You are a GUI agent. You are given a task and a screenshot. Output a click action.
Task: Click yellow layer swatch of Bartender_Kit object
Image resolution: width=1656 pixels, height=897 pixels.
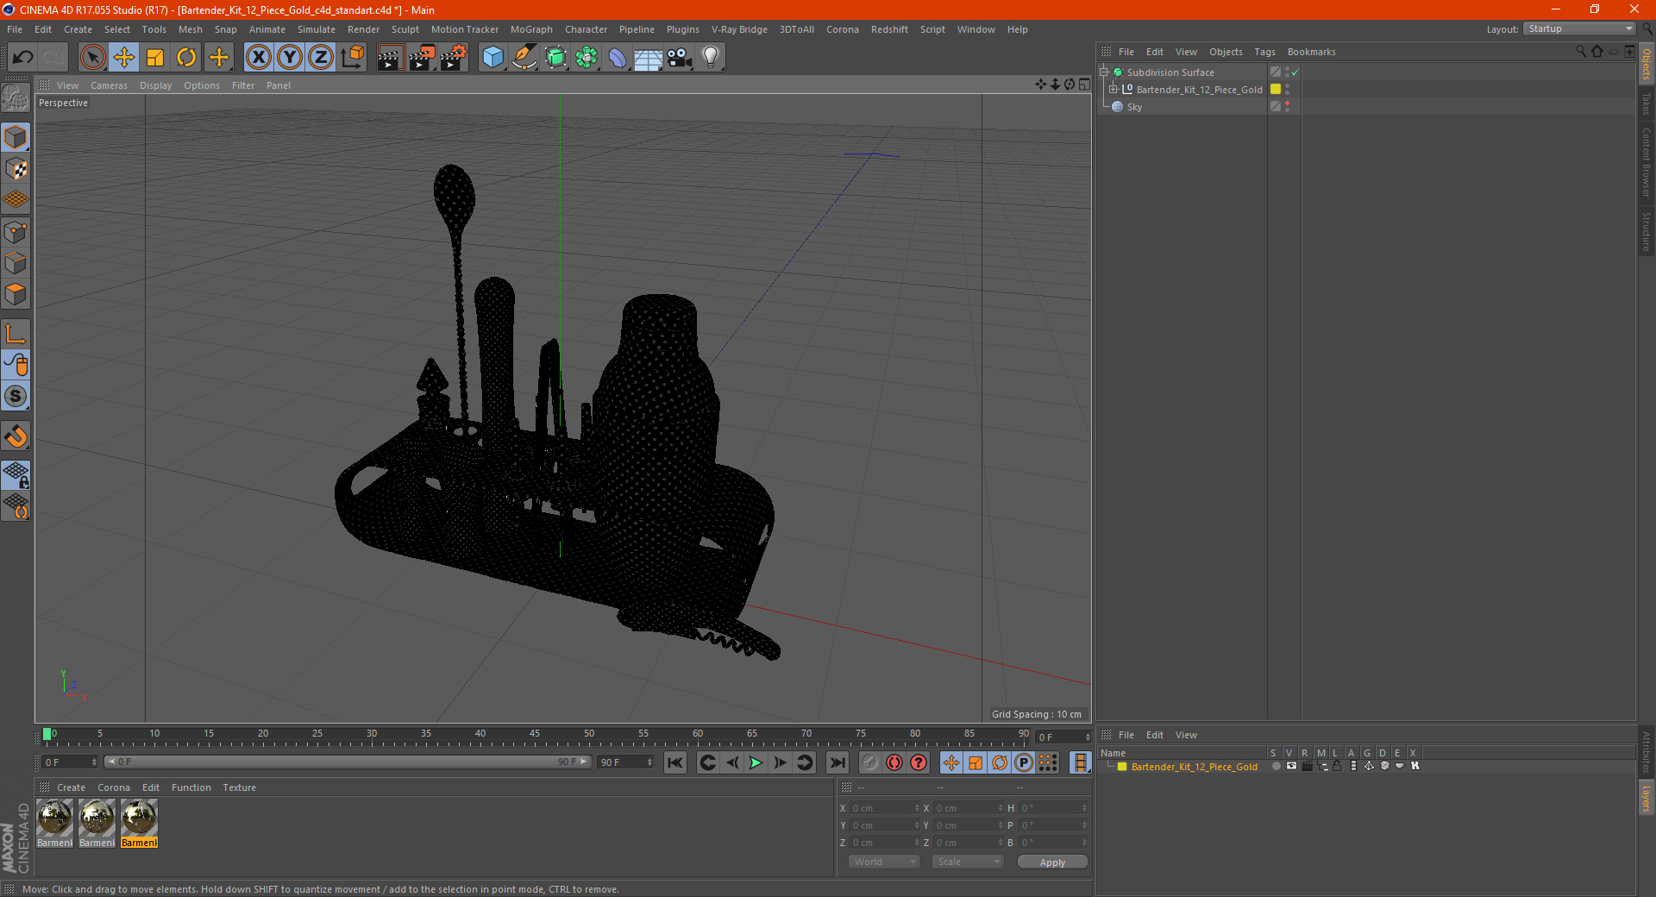[x=1276, y=90]
